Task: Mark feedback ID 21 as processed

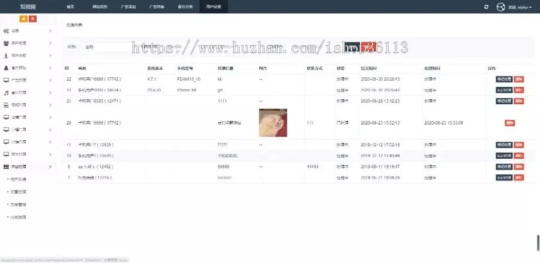Action: tap(504, 101)
